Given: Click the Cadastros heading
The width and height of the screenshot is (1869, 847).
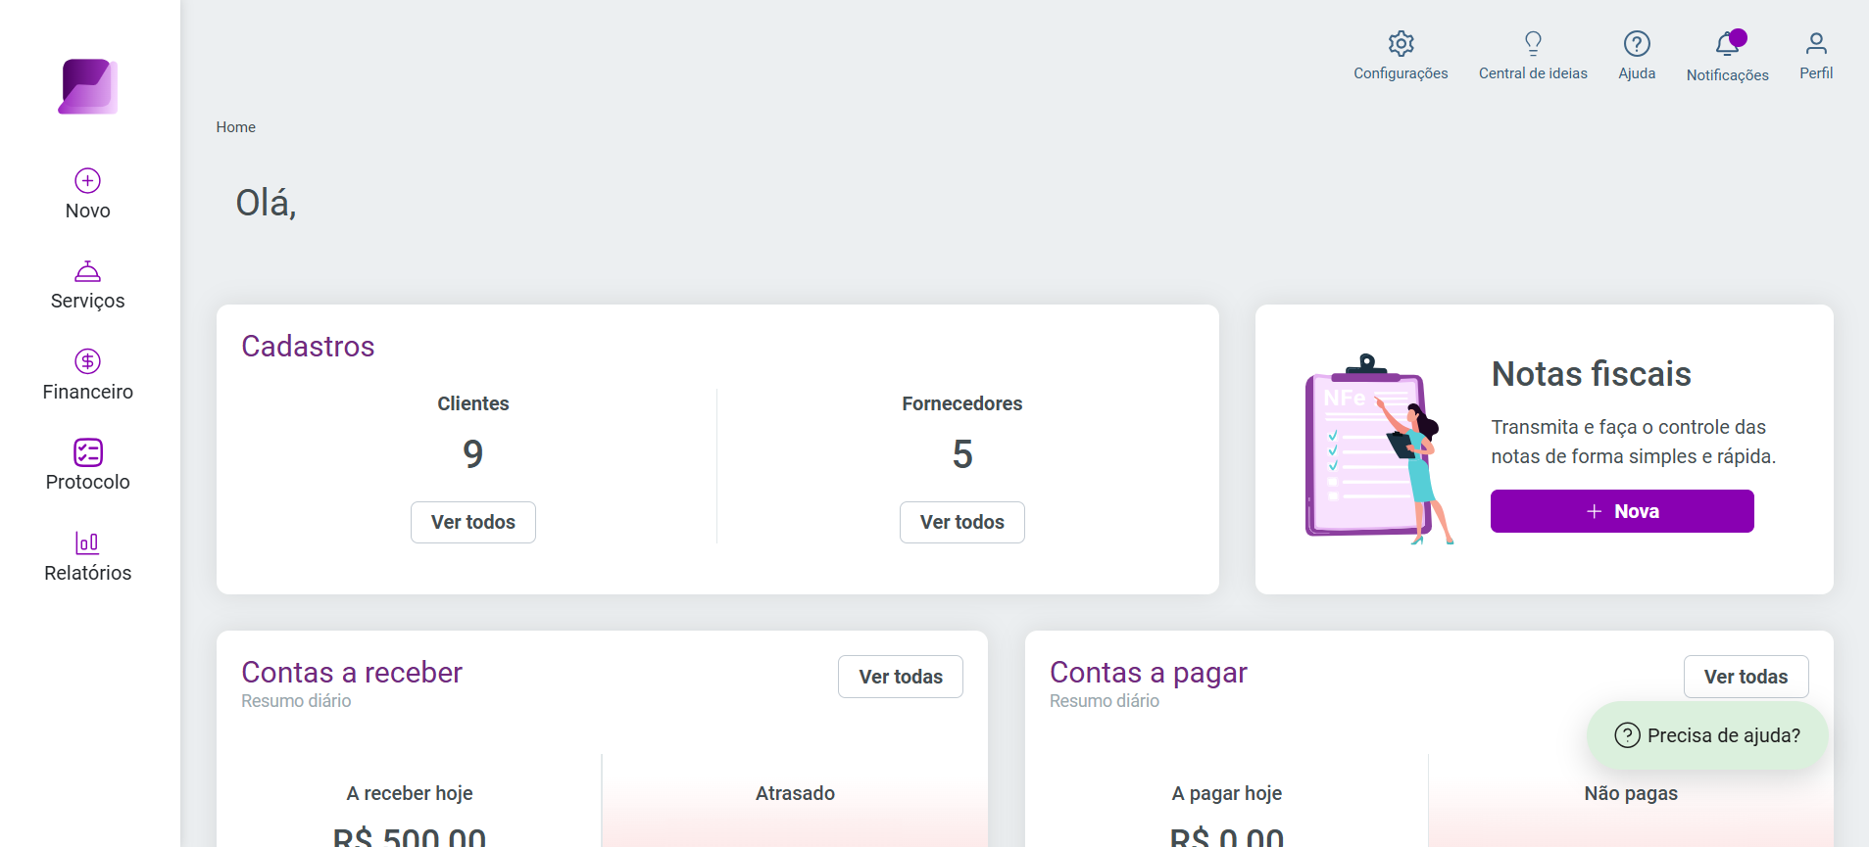Looking at the screenshot, I should (x=308, y=347).
